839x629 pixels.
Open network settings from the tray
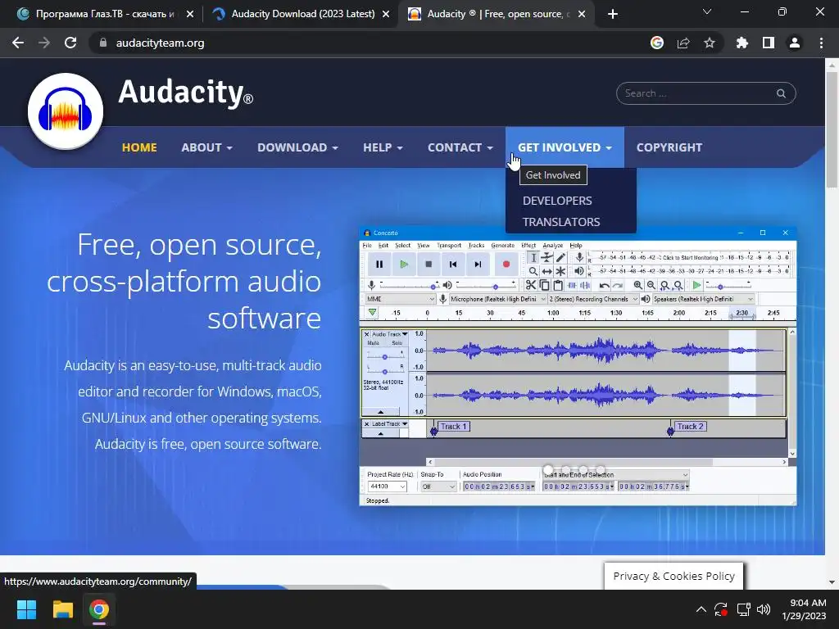pyautogui.click(x=743, y=609)
